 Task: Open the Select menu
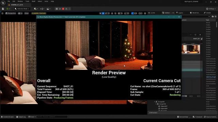pos(40,1)
